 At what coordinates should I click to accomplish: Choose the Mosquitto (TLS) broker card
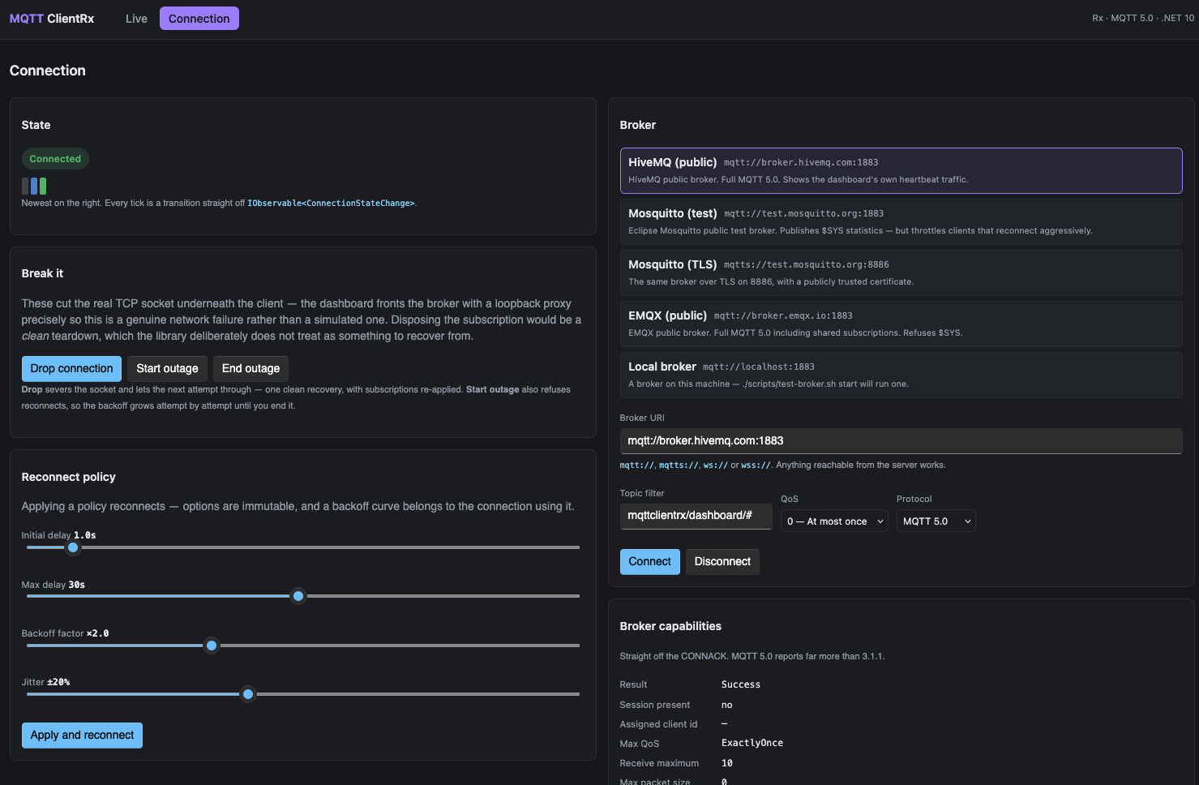tap(901, 272)
